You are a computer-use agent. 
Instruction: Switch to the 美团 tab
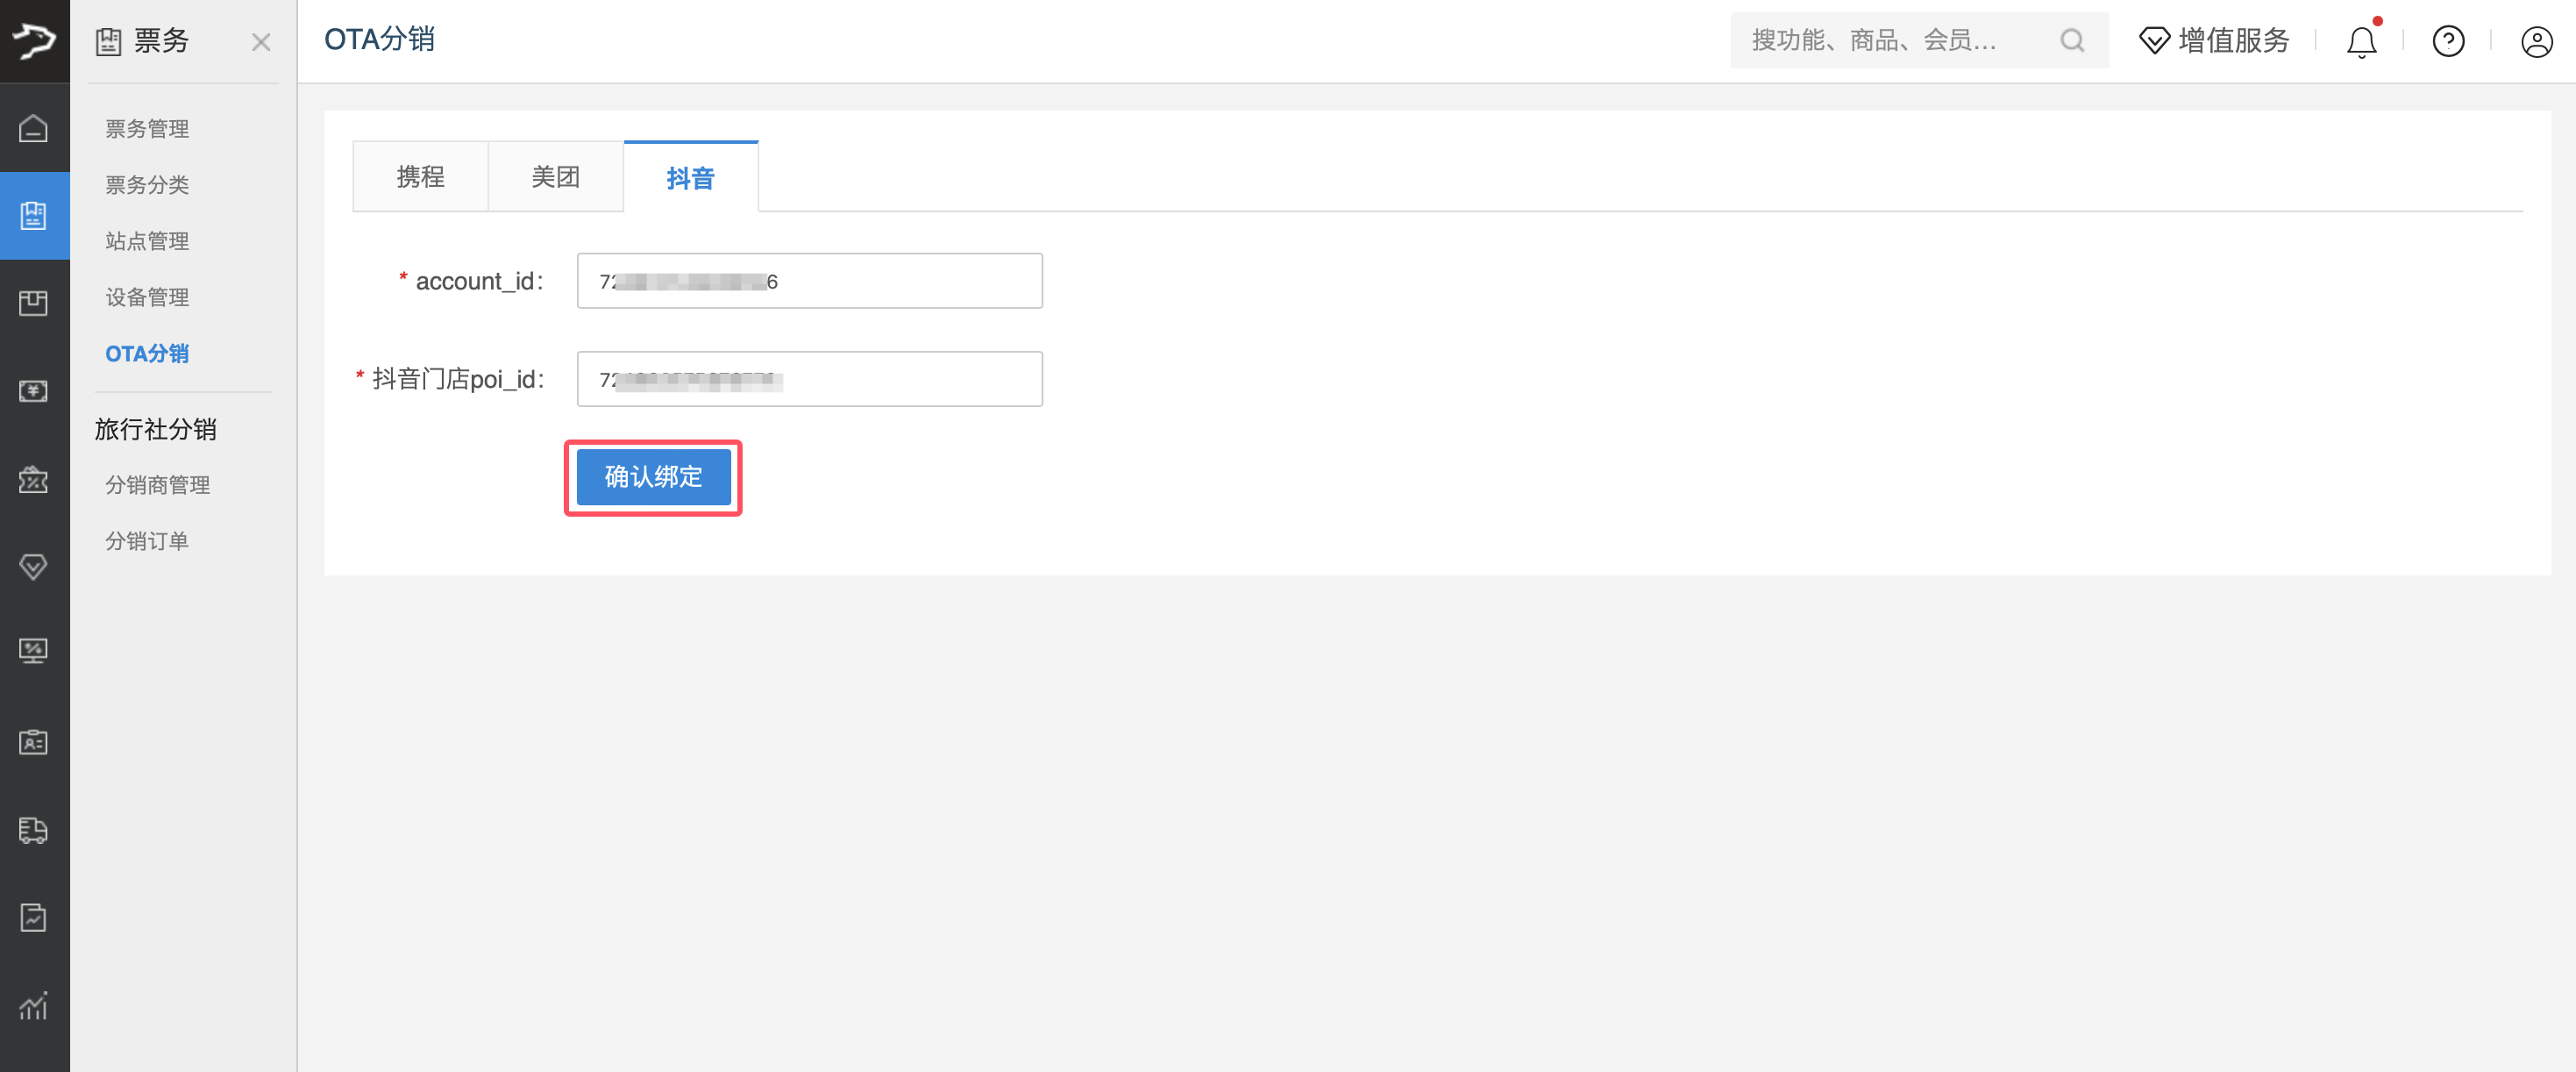click(x=555, y=177)
